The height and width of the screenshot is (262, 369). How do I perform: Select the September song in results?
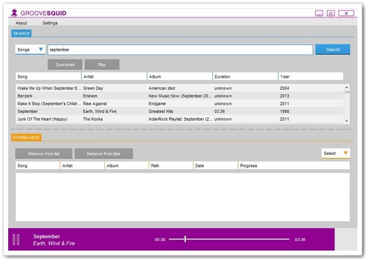coord(180,111)
